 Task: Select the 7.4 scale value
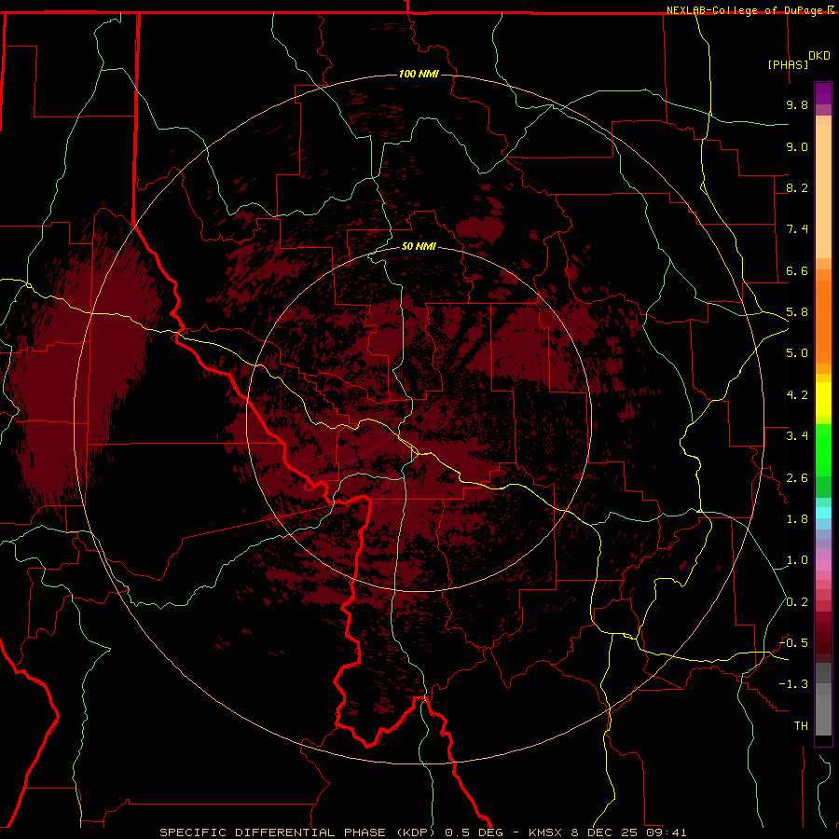point(797,229)
